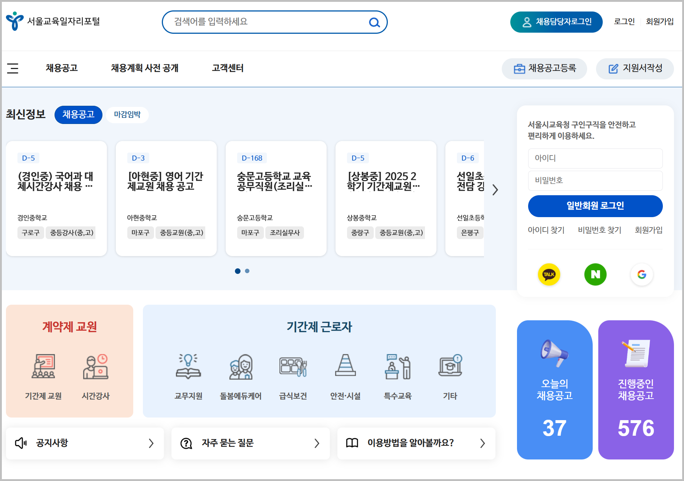Open the partially visible 선일초 card
Screen dimensions: 684x481
pos(465,199)
